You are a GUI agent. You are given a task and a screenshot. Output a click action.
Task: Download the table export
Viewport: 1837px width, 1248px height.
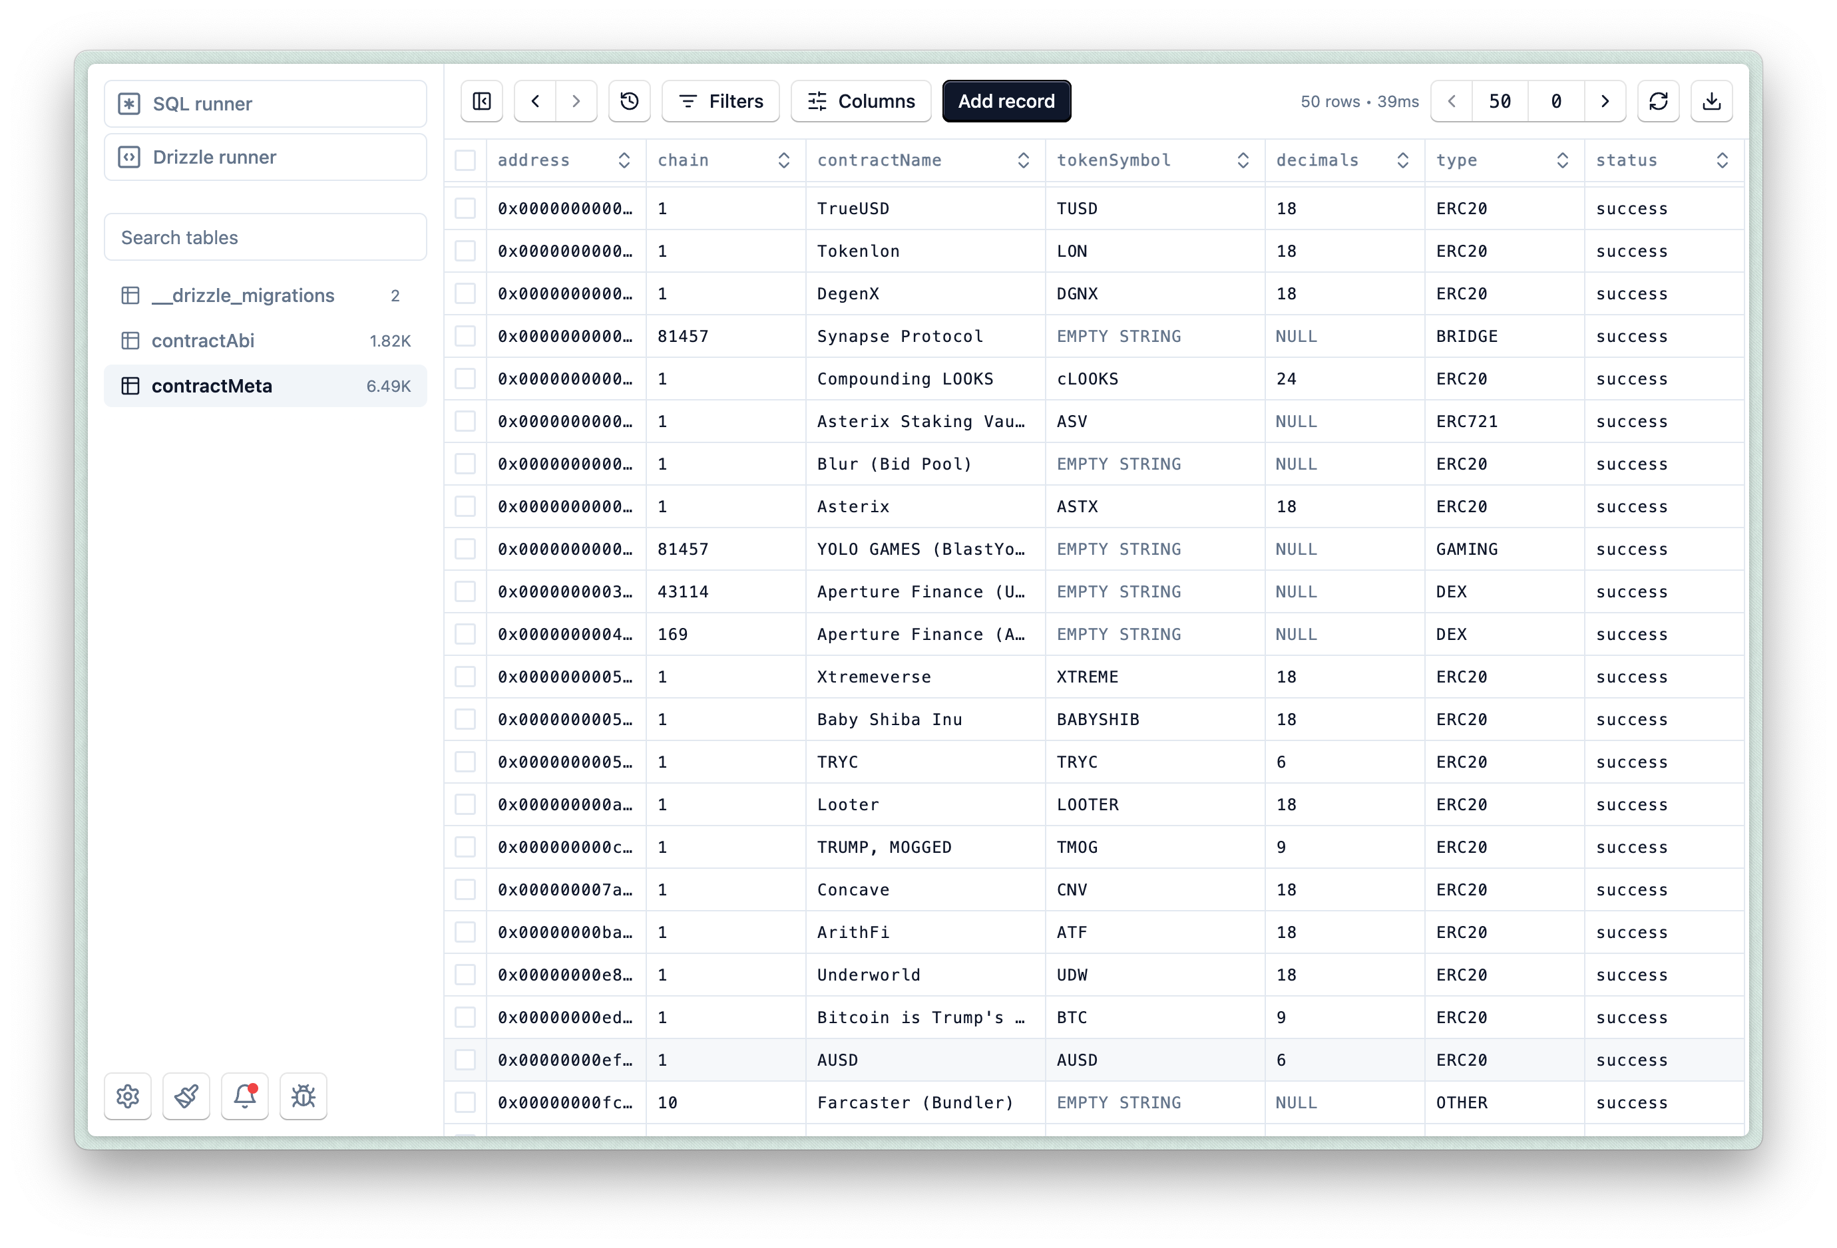[1711, 101]
